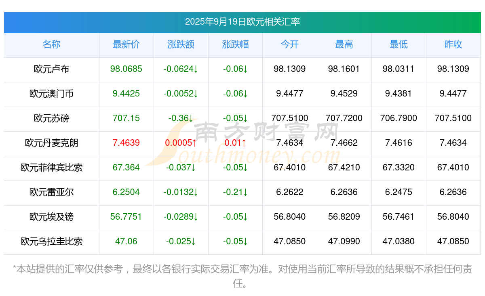Viewport: 485px width, 296px height.
Task: Click change amount -0.0132↓
Action: (x=181, y=192)
